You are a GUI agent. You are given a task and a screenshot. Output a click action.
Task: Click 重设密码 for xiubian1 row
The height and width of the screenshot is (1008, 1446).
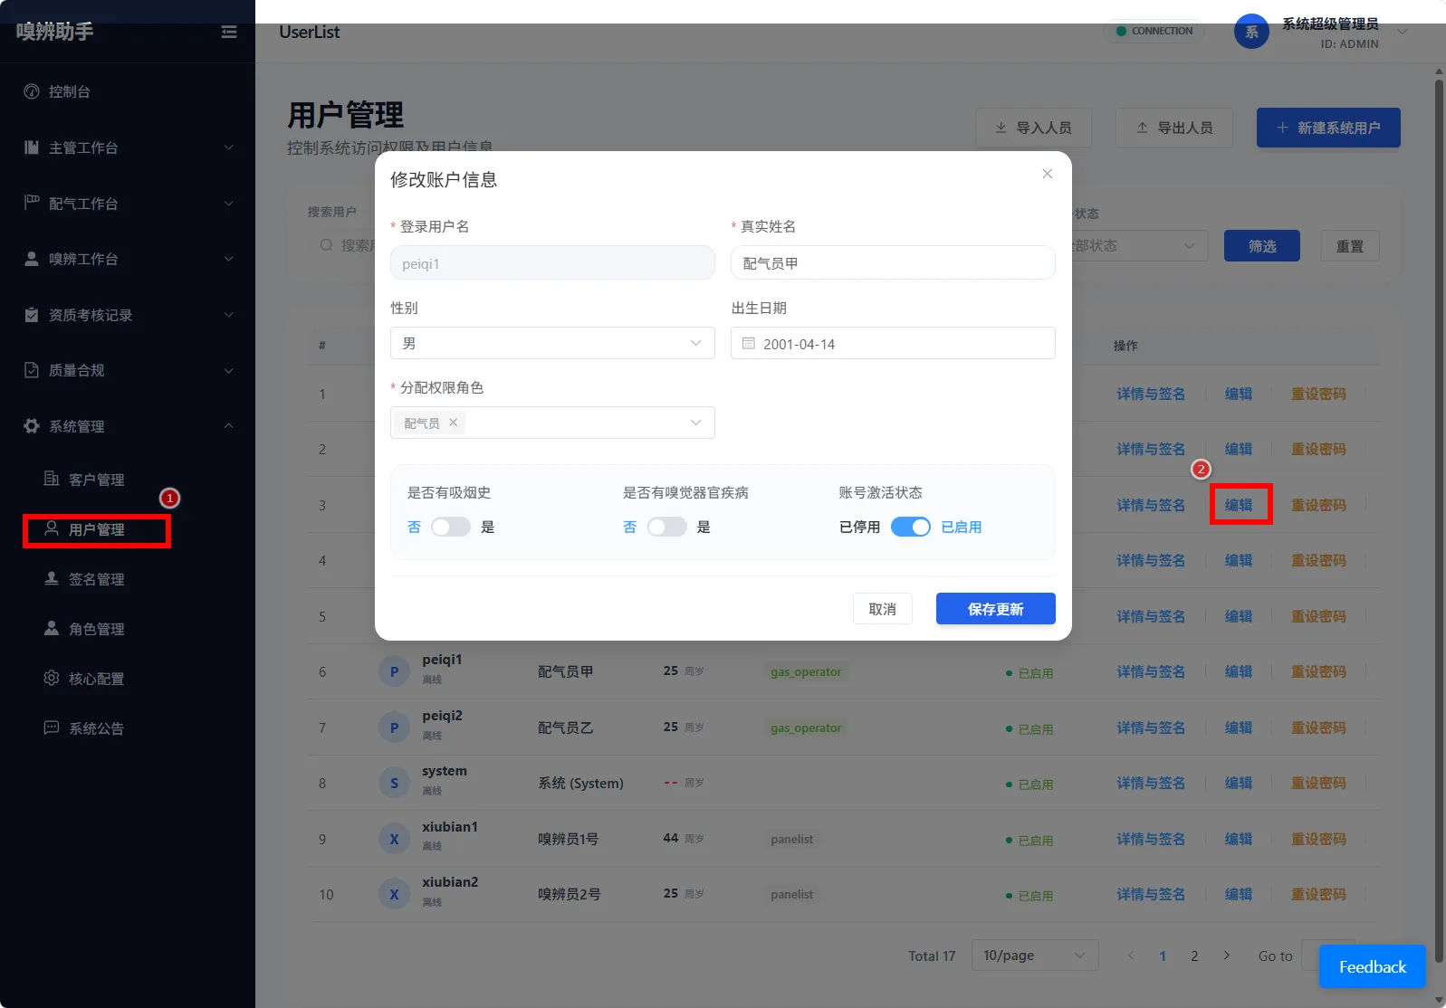coord(1318,839)
